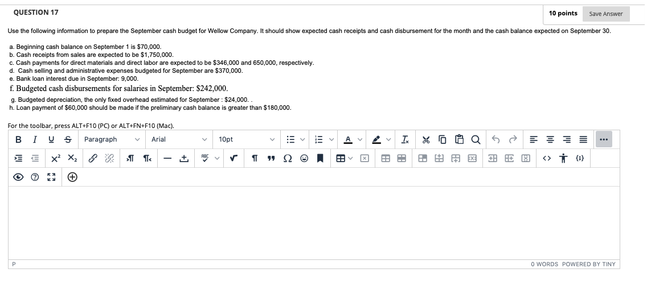This screenshot has width=647, height=281.
Task: Delete the table column
Action: pyautogui.click(x=526, y=158)
